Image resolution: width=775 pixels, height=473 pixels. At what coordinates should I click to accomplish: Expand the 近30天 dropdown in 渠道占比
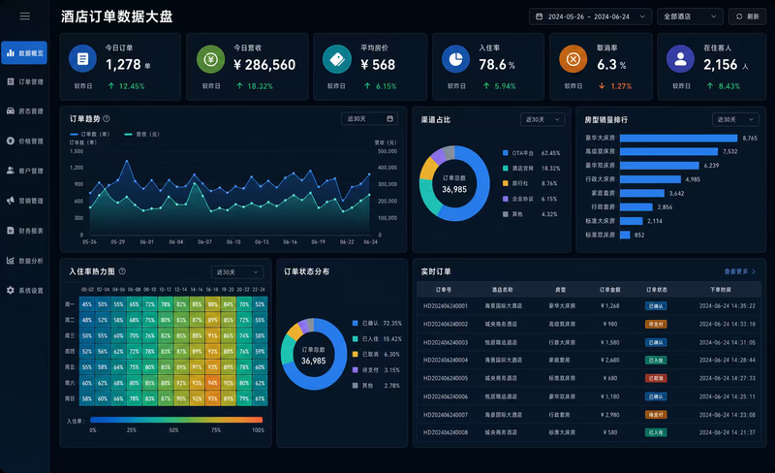point(542,119)
